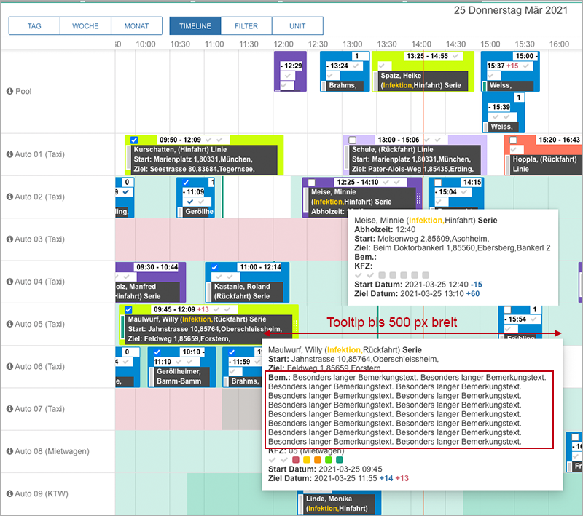Open info icon for Auto 01 (Taxi)
Viewport: 583px width, 516px height.
click(x=10, y=155)
